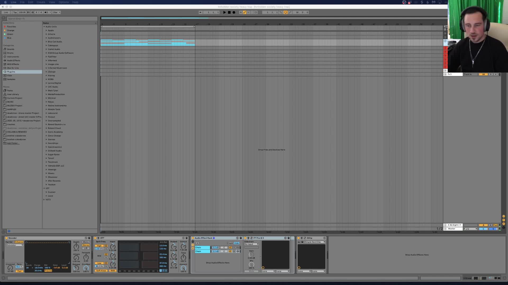Open the Live application menu

coord(13,2)
